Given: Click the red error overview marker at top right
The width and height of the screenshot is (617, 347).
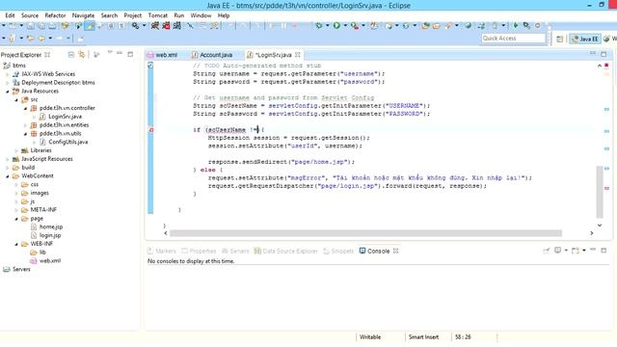Looking at the screenshot, I should (606, 66).
